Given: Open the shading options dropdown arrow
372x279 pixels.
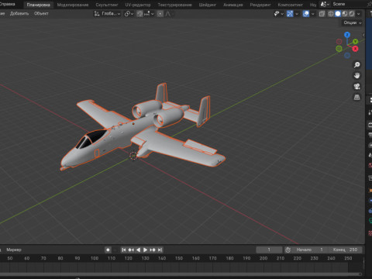Looking at the screenshot, I should click(x=359, y=14).
